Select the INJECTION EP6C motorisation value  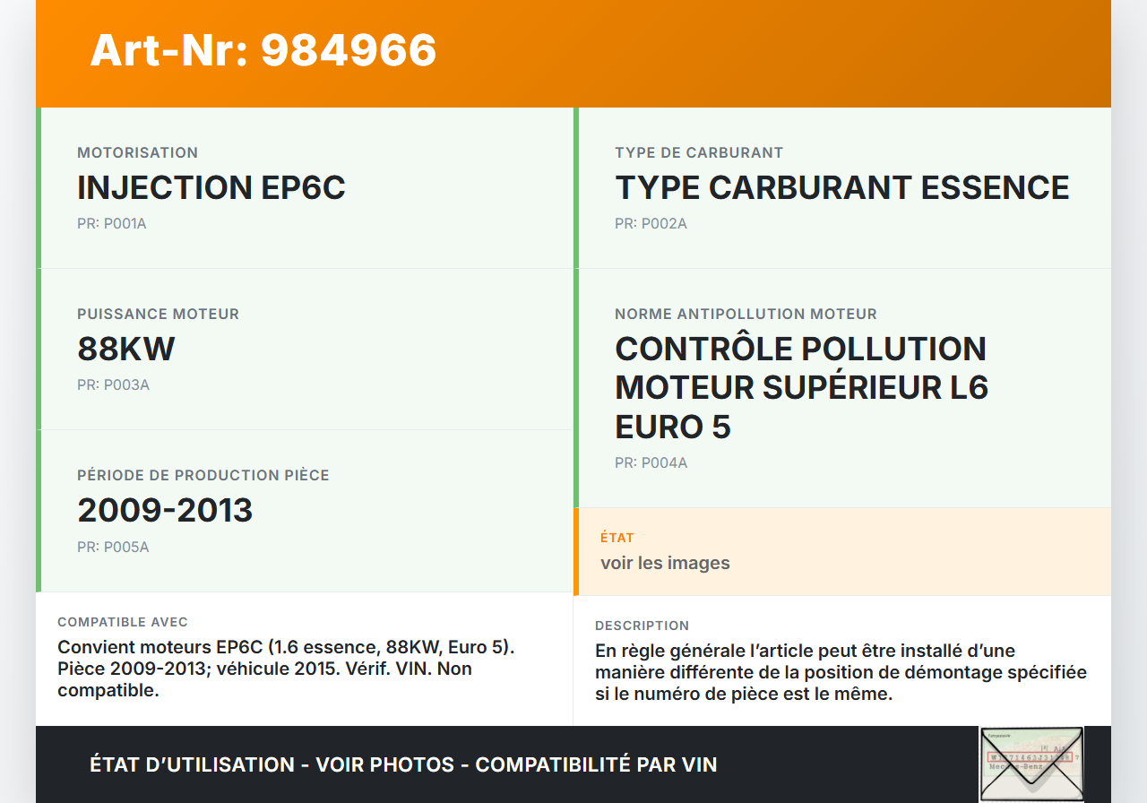(x=211, y=188)
